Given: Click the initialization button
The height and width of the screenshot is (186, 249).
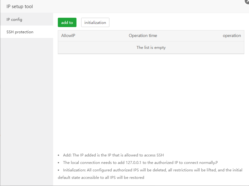Looking at the screenshot, I should (95, 23).
